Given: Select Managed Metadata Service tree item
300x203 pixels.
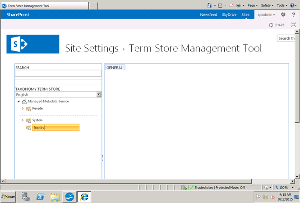Looking at the screenshot, I should click(x=48, y=101).
